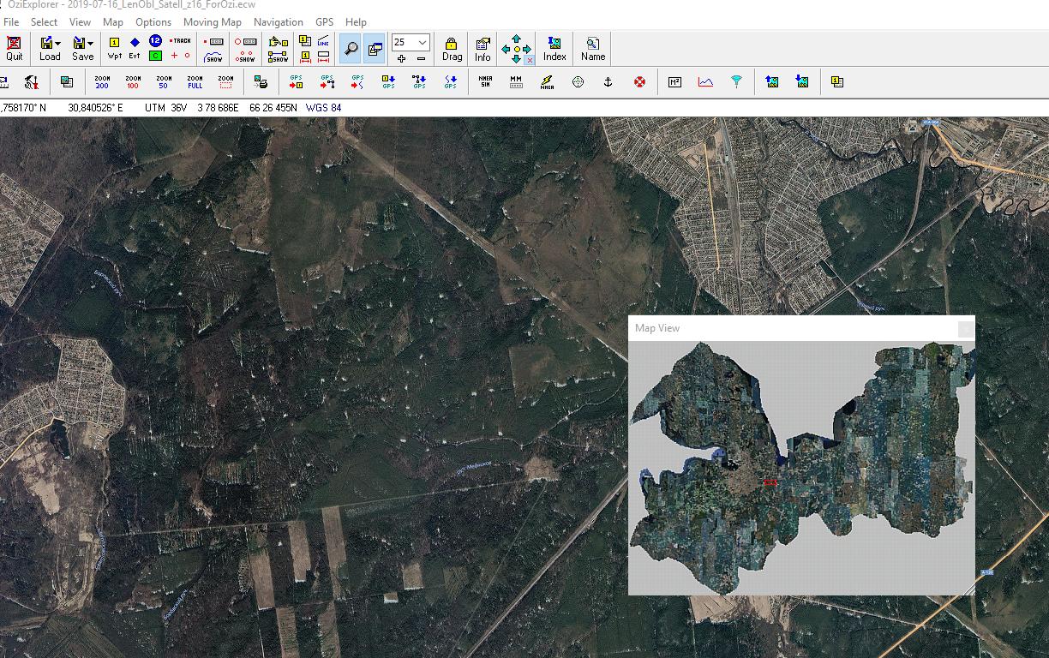Open the zoom percentage dropdown showing 25
The width and height of the screenshot is (1049, 658).
(x=423, y=42)
